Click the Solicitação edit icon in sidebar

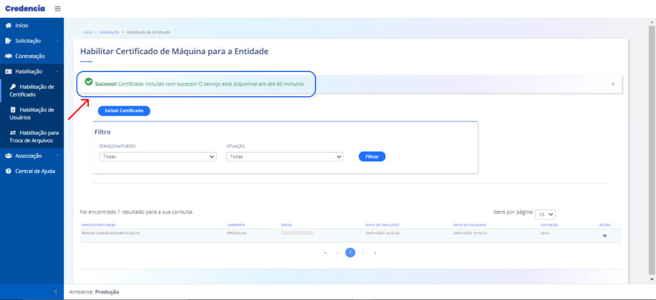click(x=8, y=41)
